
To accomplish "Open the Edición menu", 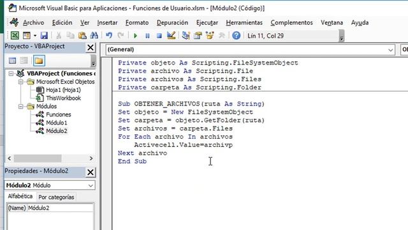I will point(62,23).
